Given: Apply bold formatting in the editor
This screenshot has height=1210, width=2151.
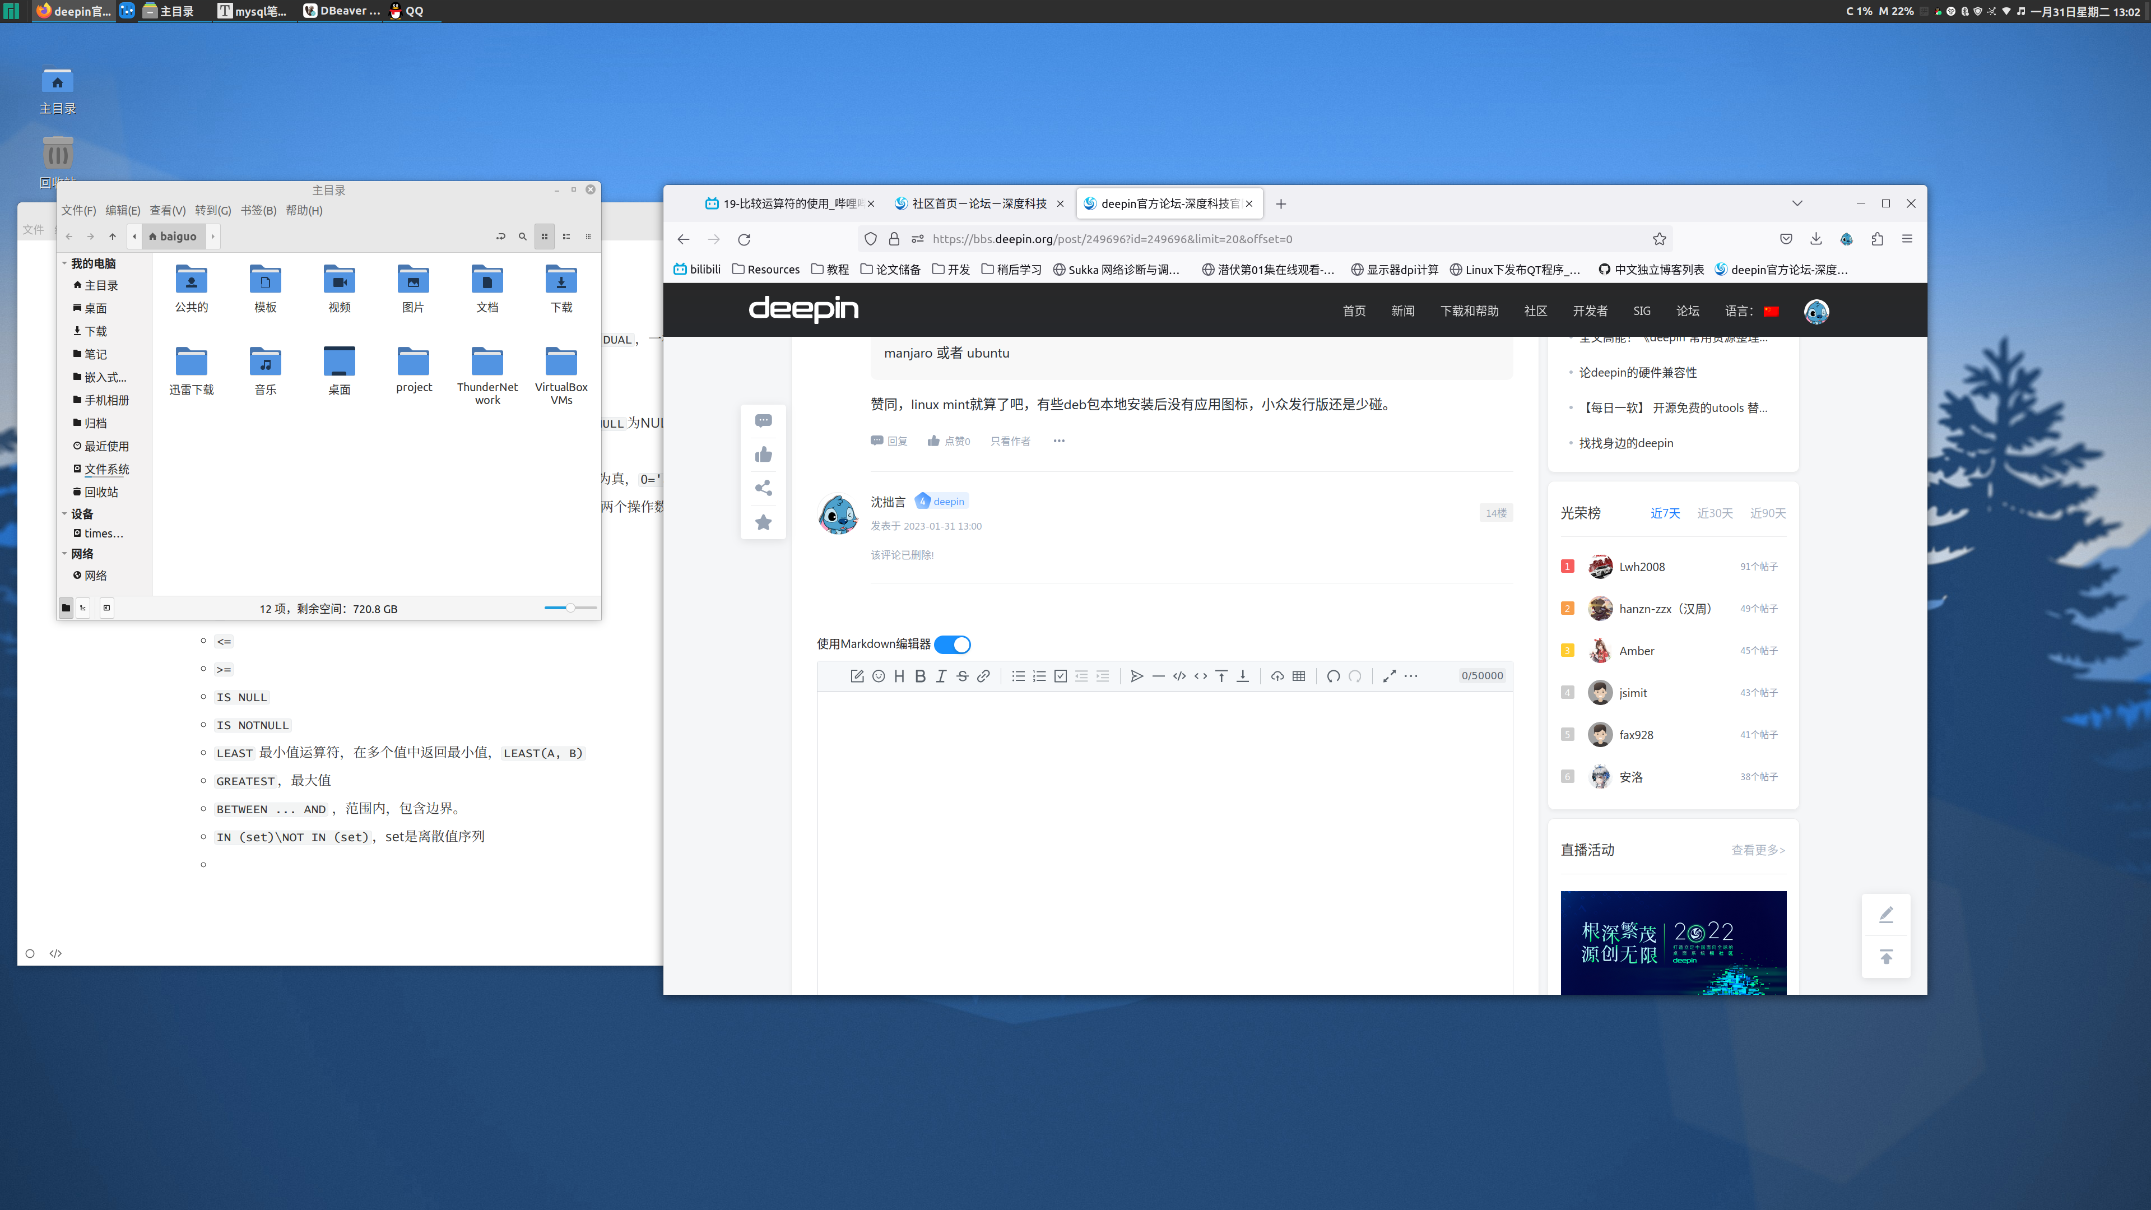Looking at the screenshot, I should [920, 676].
